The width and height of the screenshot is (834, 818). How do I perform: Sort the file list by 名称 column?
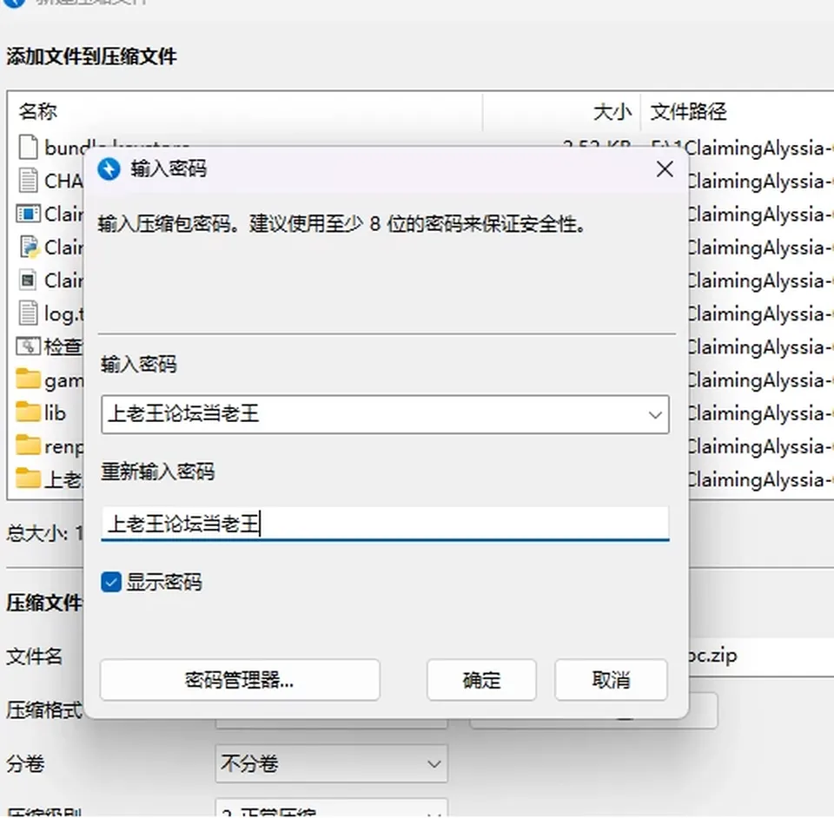coord(245,112)
